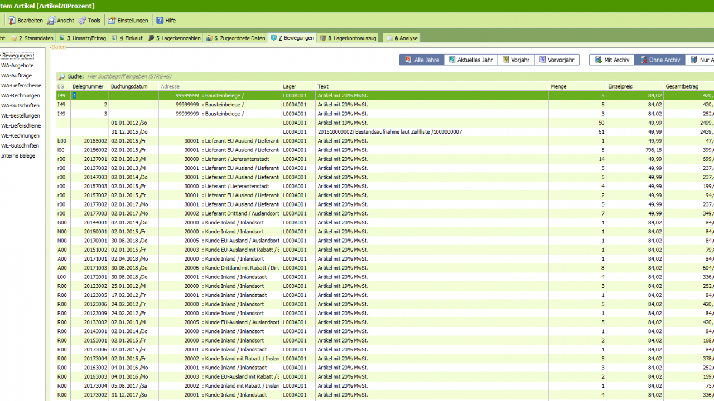Select WA-Rechnungen in the sidebar
Image resolution: width=714 pixels, height=401 pixels.
20,96
